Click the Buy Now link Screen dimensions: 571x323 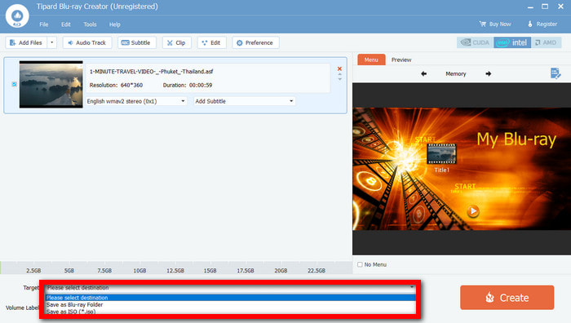(495, 24)
